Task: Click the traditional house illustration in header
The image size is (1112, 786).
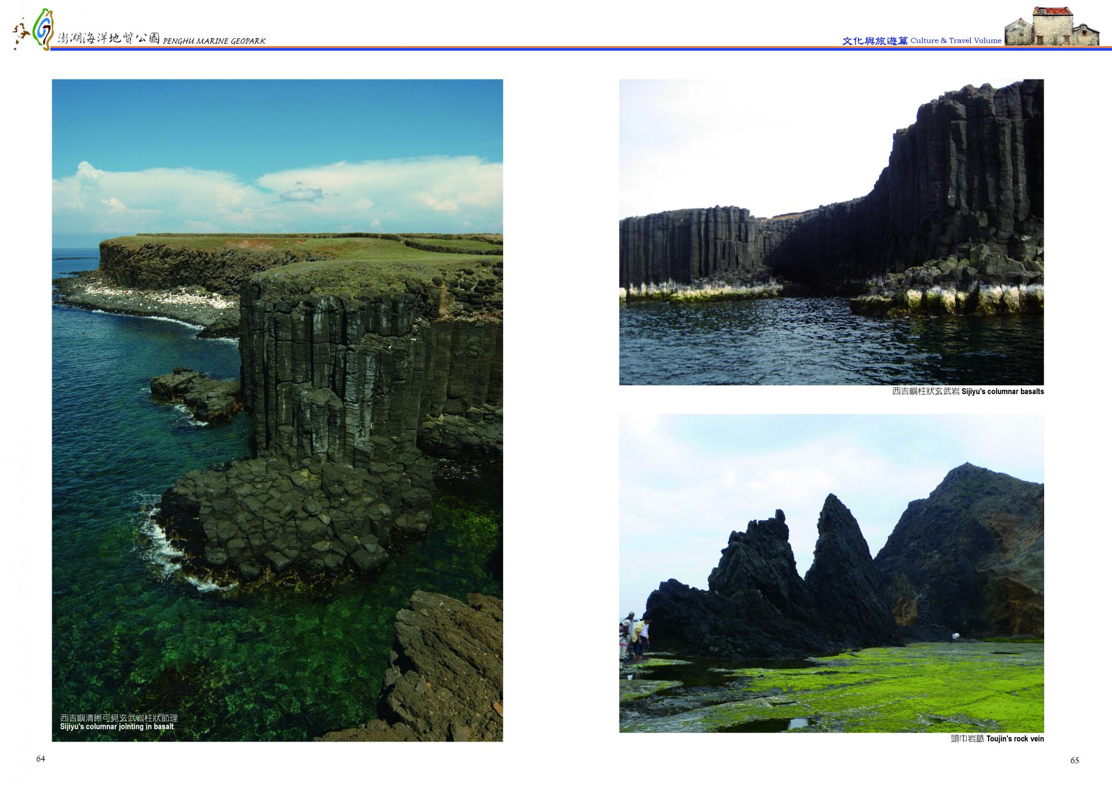Action: 1051,27
